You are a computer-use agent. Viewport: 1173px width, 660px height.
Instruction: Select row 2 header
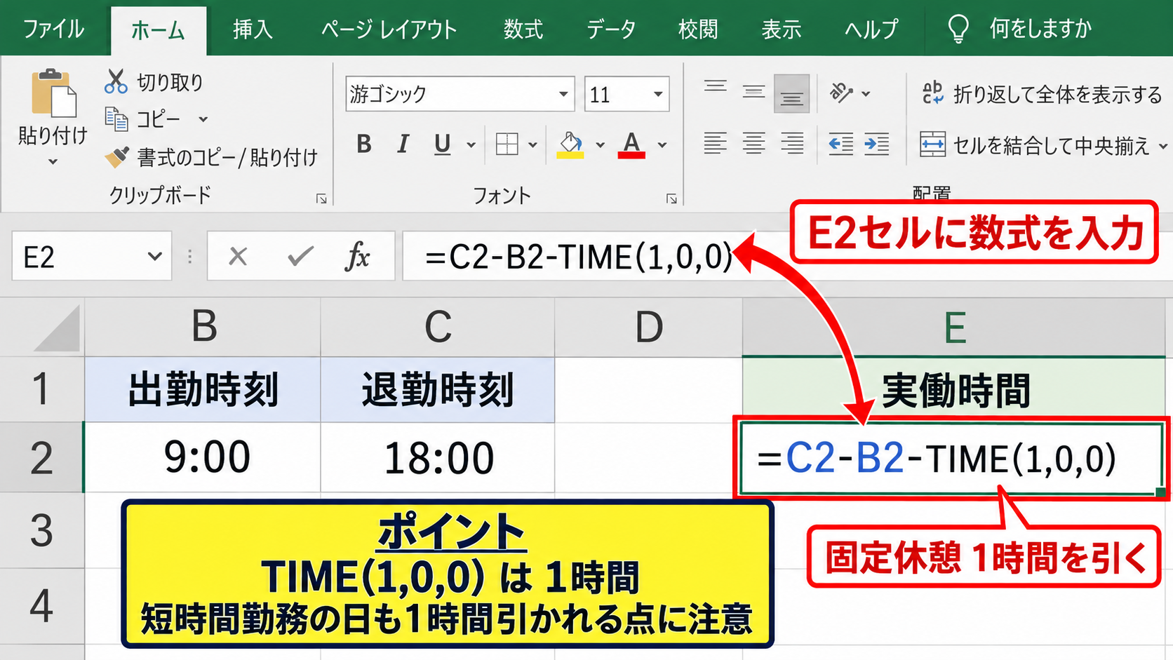(41, 457)
